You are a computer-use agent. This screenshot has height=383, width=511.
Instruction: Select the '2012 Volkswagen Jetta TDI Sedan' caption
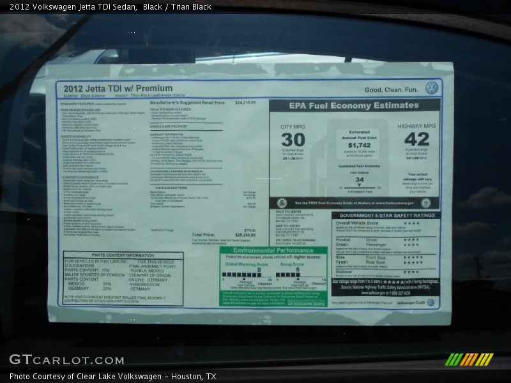[x=73, y=7]
